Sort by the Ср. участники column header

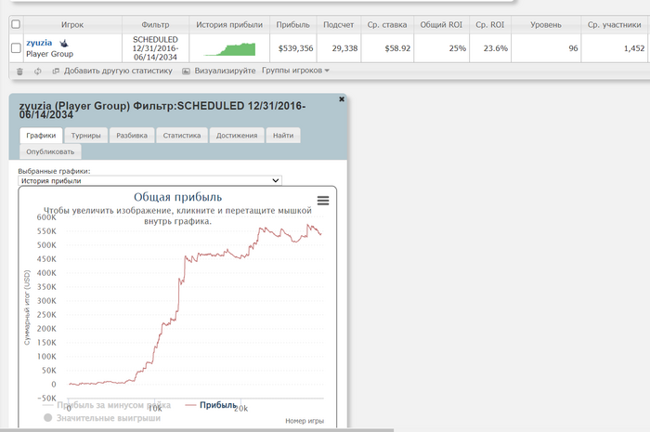(x=615, y=25)
